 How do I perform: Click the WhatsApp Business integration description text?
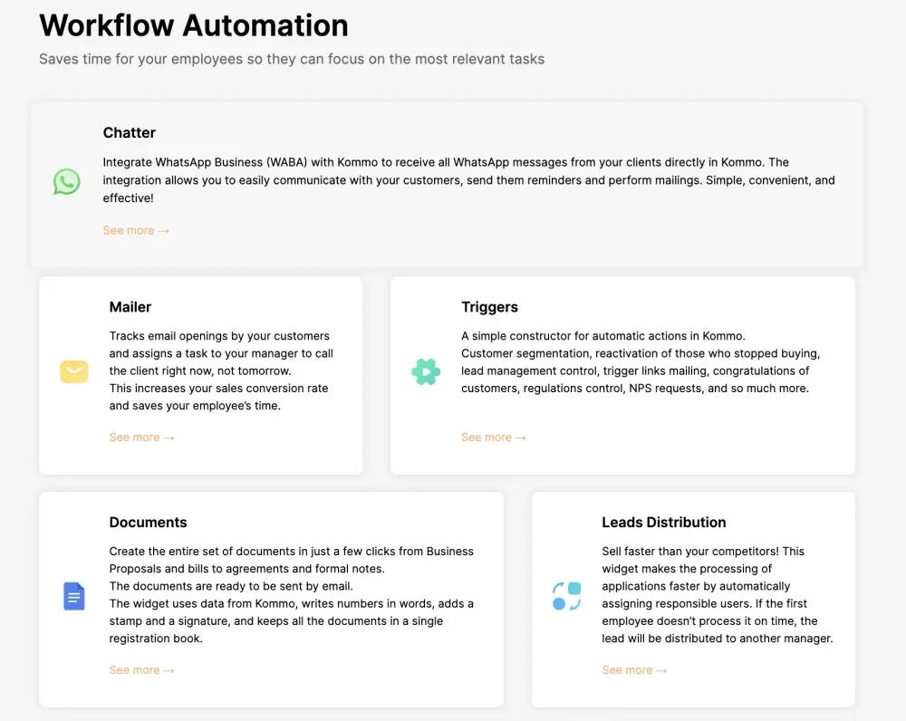coord(446,180)
